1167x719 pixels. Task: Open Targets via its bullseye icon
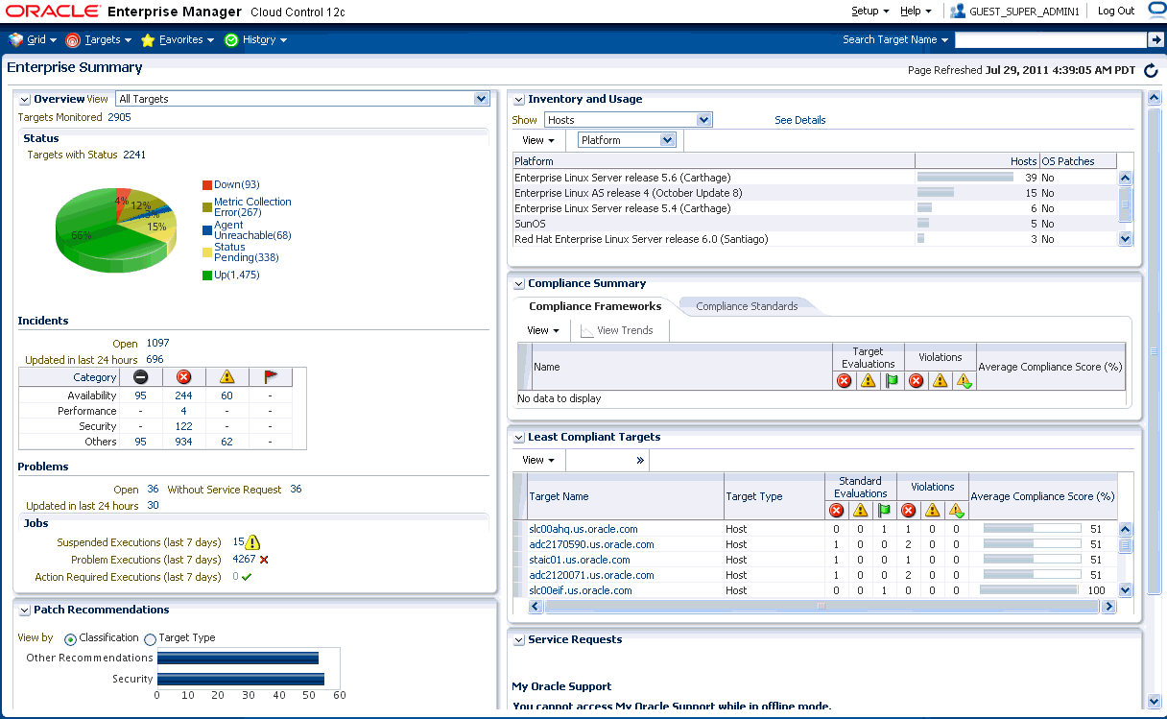(x=71, y=39)
